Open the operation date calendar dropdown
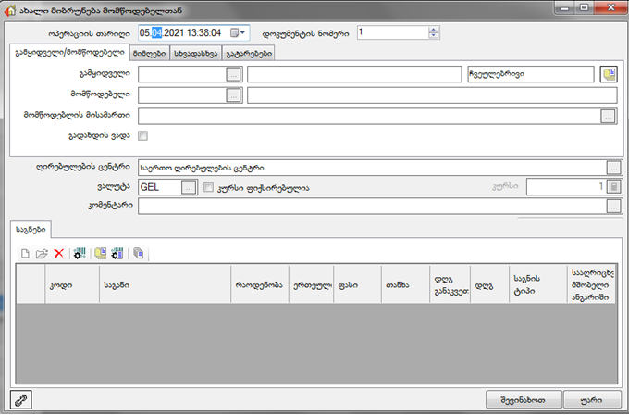 (x=239, y=32)
